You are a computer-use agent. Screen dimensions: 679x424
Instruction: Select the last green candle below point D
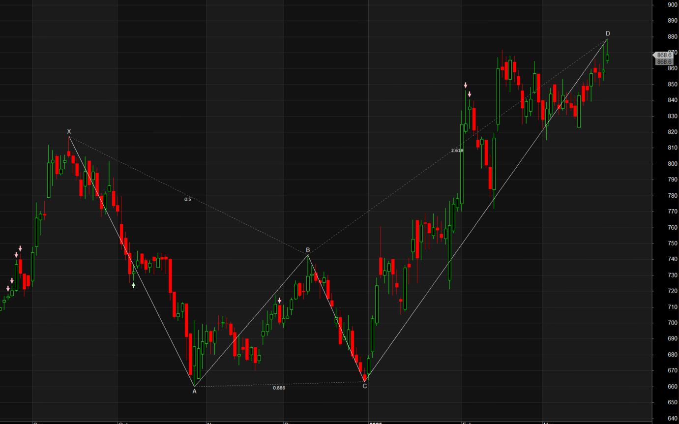tap(607, 58)
